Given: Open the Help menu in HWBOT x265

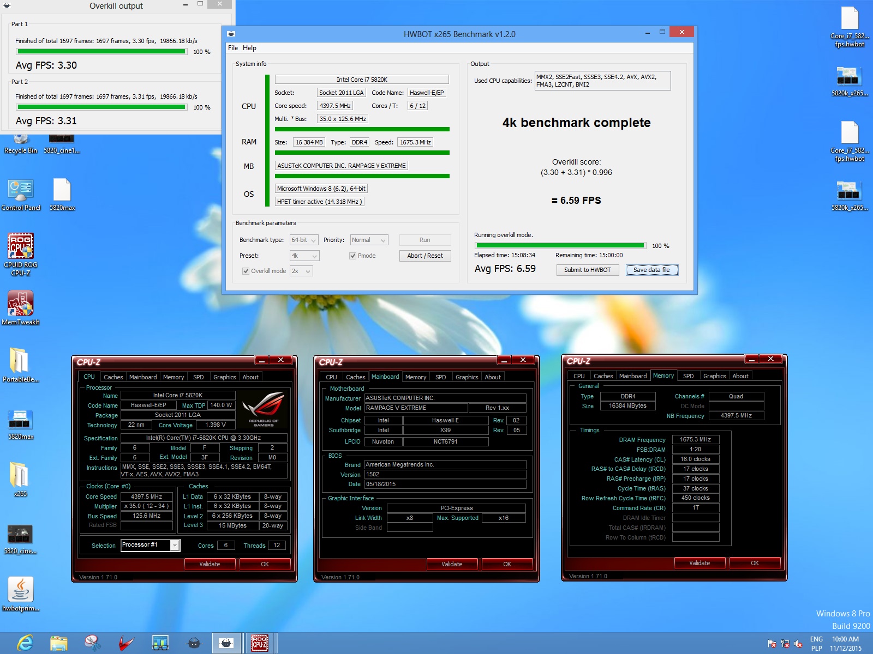Looking at the screenshot, I should 249,48.
